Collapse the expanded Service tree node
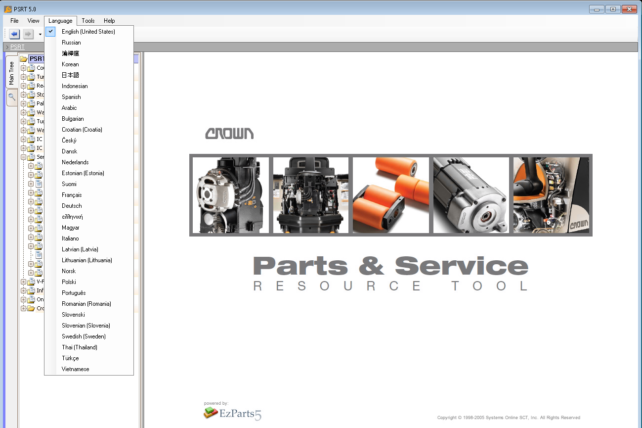 pos(23,157)
